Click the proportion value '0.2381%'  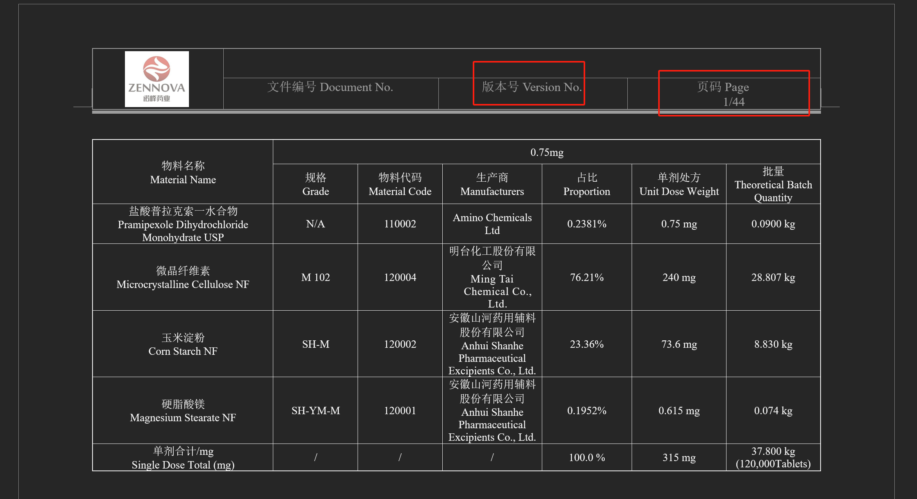tap(587, 224)
